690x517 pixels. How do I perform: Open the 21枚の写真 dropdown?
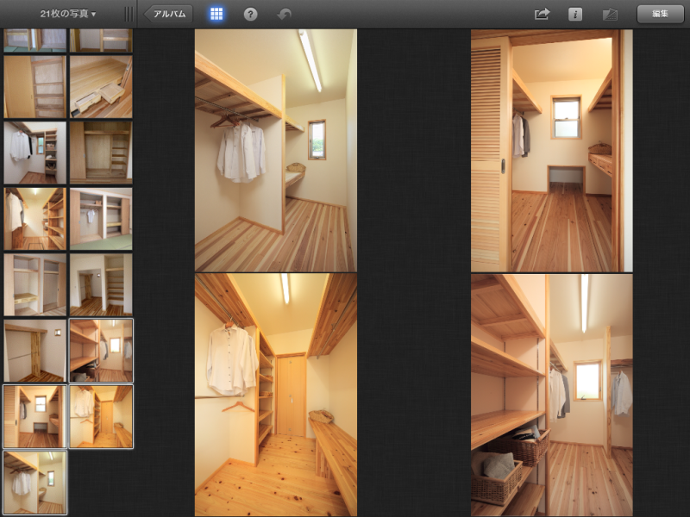click(67, 14)
